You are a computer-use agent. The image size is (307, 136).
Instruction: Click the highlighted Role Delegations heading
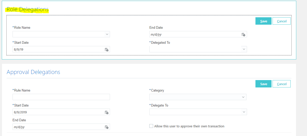[x=27, y=9]
